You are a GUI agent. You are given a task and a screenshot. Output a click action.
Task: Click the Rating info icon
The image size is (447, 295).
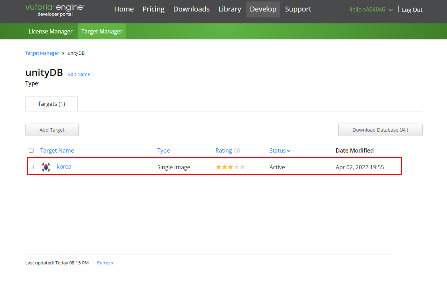click(237, 151)
